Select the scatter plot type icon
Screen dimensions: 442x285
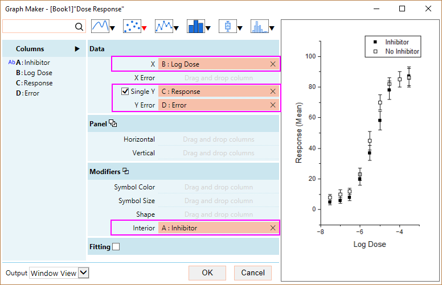tap(132, 26)
